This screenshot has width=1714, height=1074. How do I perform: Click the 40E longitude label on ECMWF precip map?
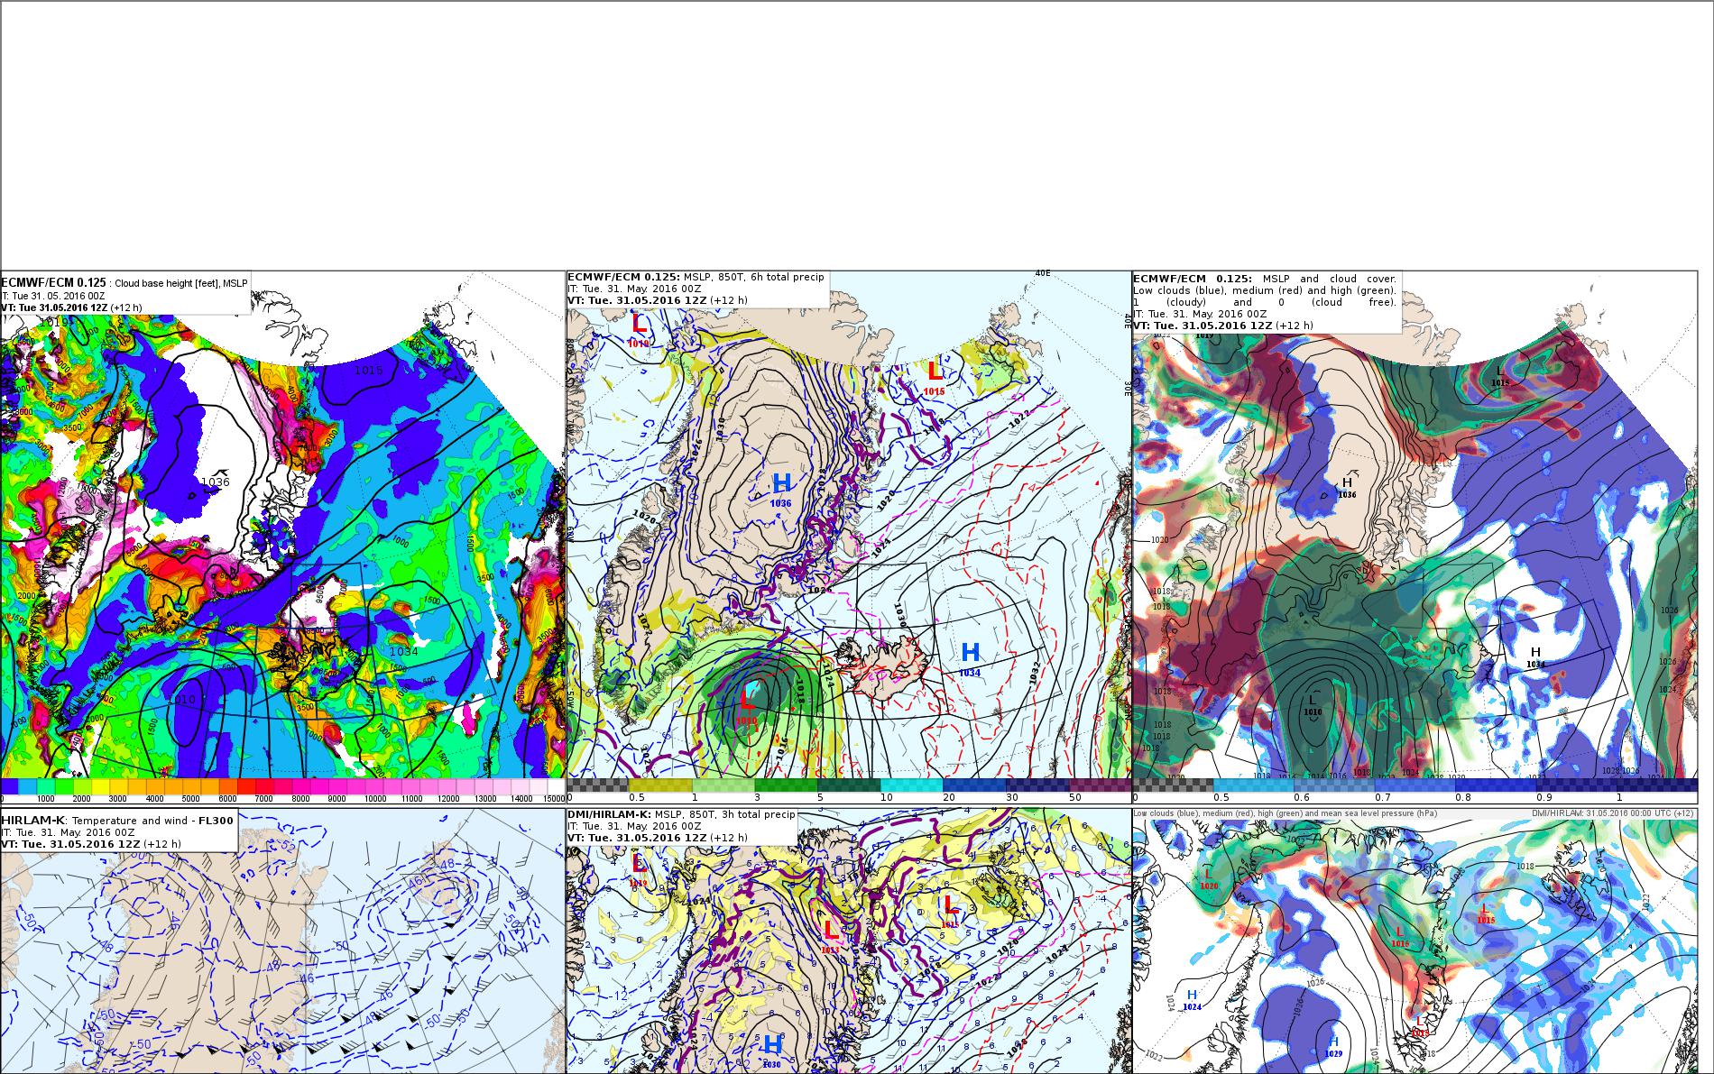pos(1043,273)
